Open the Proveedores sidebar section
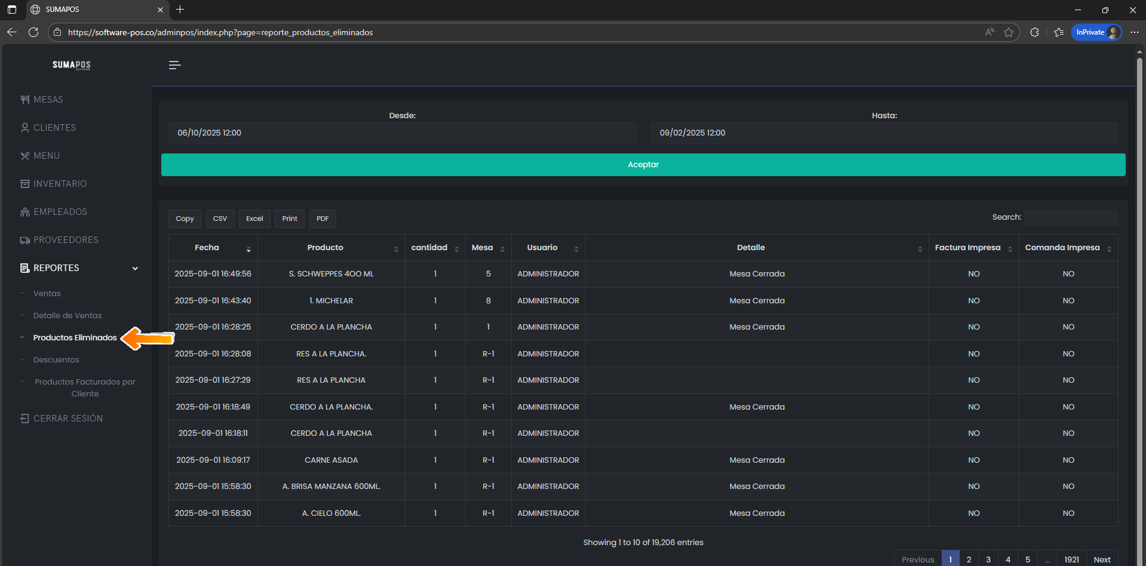Image resolution: width=1146 pixels, height=566 pixels. pyautogui.click(x=66, y=240)
